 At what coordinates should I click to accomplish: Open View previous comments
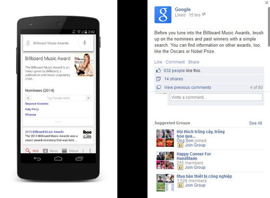188,87
